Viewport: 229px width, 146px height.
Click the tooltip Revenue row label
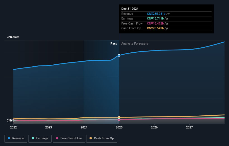pos(127,14)
